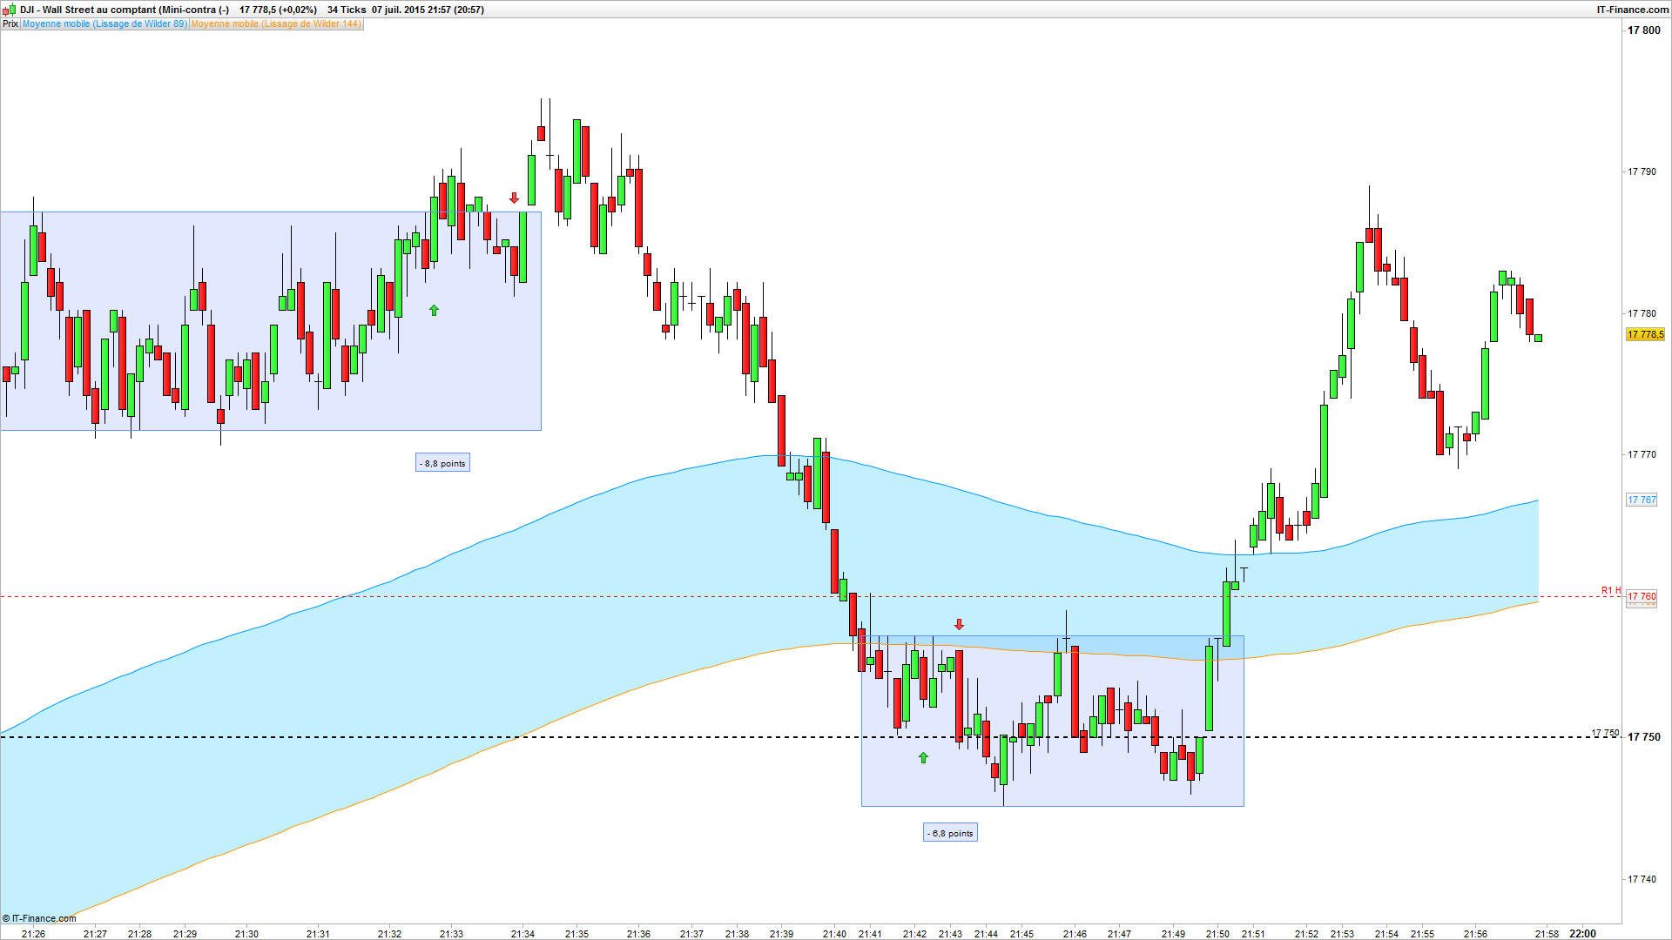The width and height of the screenshot is (1672, 940).
Task: Click red sell arrow above lower rectangle
Action: [x=959, y=625]
